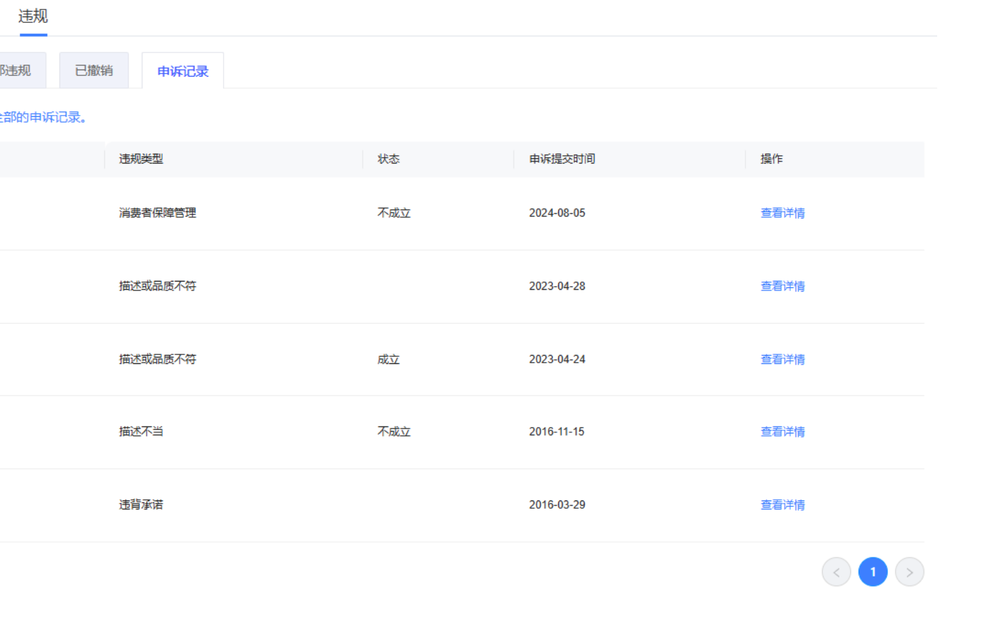The height and width of the screenshot is (625, 987).
Task: View details of the 2016-11-15 appeal
Action: (x=782, y=432)
